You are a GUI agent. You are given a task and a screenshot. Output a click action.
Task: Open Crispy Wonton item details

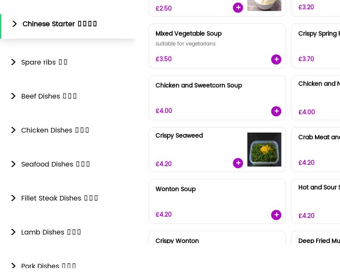tap(177, 241)
